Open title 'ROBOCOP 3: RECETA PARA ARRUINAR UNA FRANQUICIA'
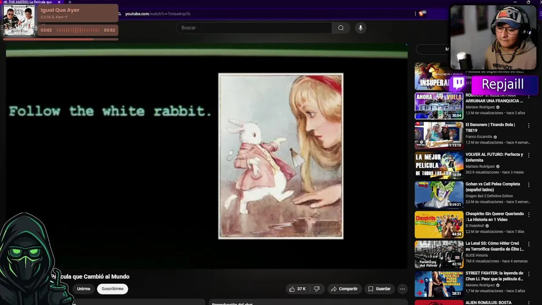Viewport: 542px width, 305px height. pos(494,98)
